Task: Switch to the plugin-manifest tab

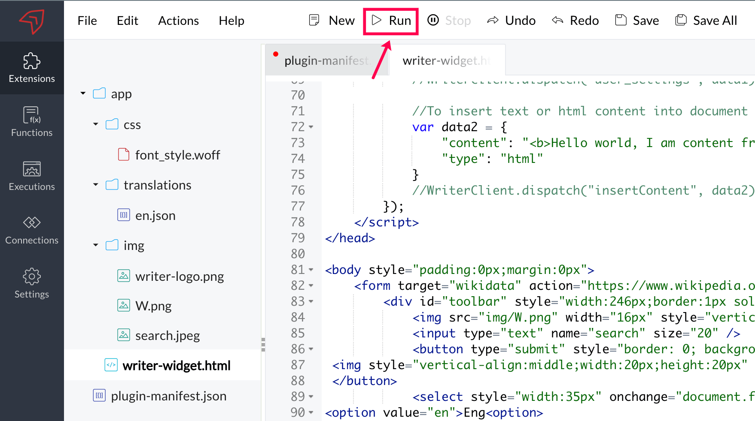Action: (326, 61)
